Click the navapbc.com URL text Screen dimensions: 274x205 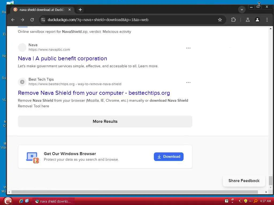point(49,49)
